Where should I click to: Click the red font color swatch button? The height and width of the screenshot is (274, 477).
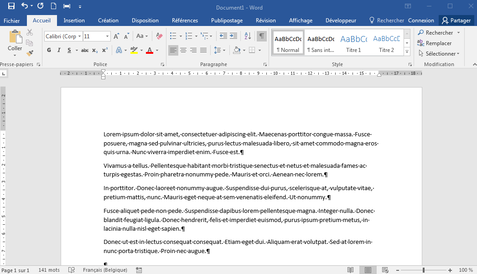pyautogui.click(x=149, y=50)
